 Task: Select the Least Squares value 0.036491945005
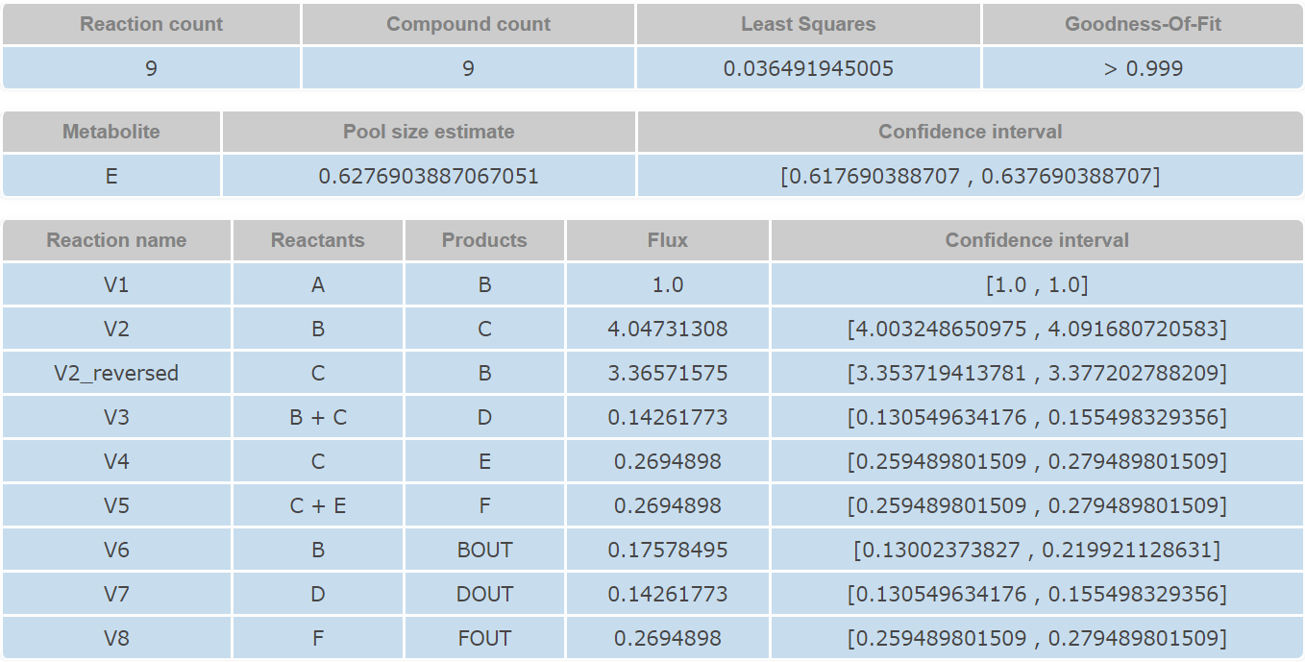click(x=808, y=68)
